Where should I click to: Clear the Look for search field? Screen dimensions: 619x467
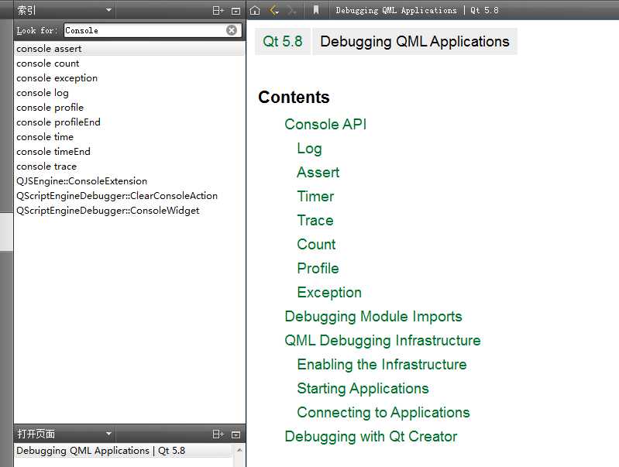click(232, 30)
